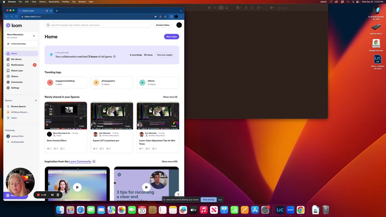Image resolution: width=386 pixels, height=217 pixels.
Task: Open Export LUT in premiere pro thumbnail
Action: tap(112, 116)
